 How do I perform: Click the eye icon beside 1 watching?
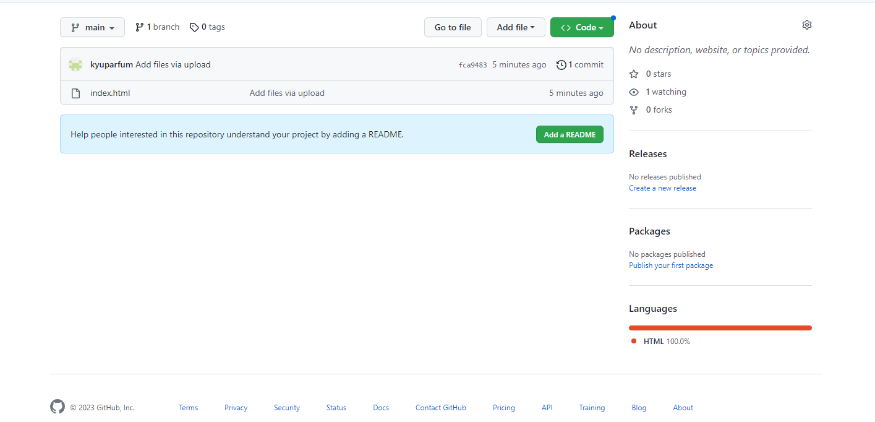634,92
